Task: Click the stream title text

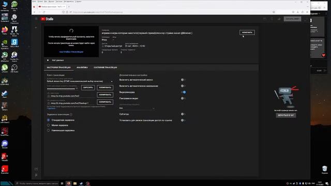Action: pos(147,33)
